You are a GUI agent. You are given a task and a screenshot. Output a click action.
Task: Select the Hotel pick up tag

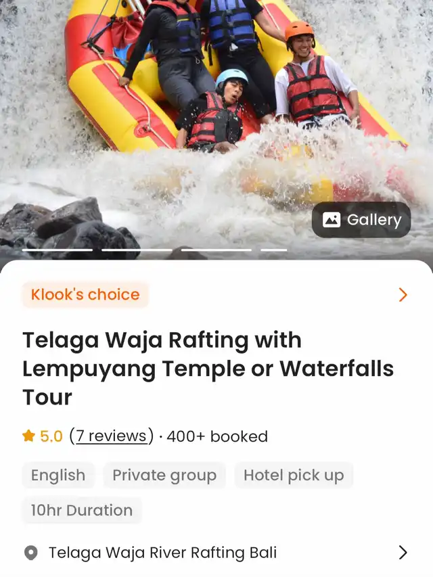coord(294,475)
